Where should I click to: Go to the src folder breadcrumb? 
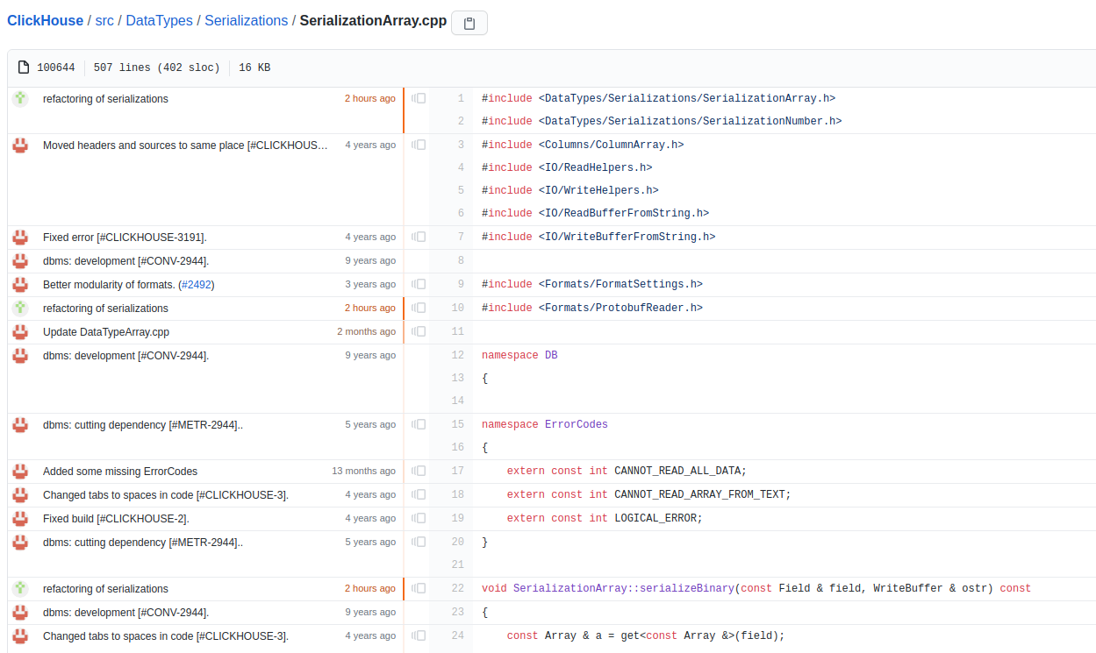104,20
